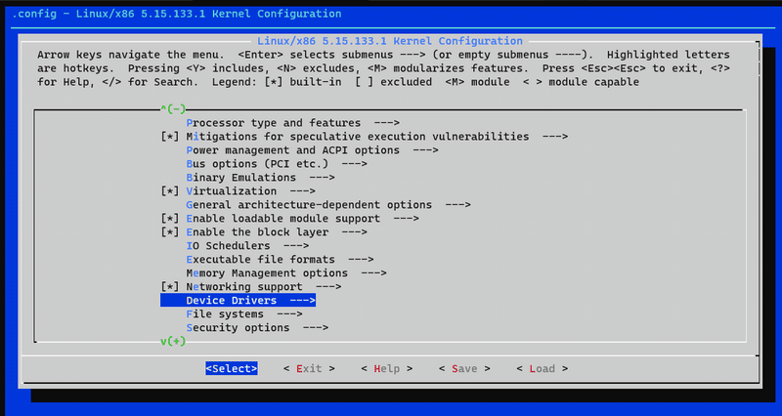Open Security options submenu

(257, 328)
